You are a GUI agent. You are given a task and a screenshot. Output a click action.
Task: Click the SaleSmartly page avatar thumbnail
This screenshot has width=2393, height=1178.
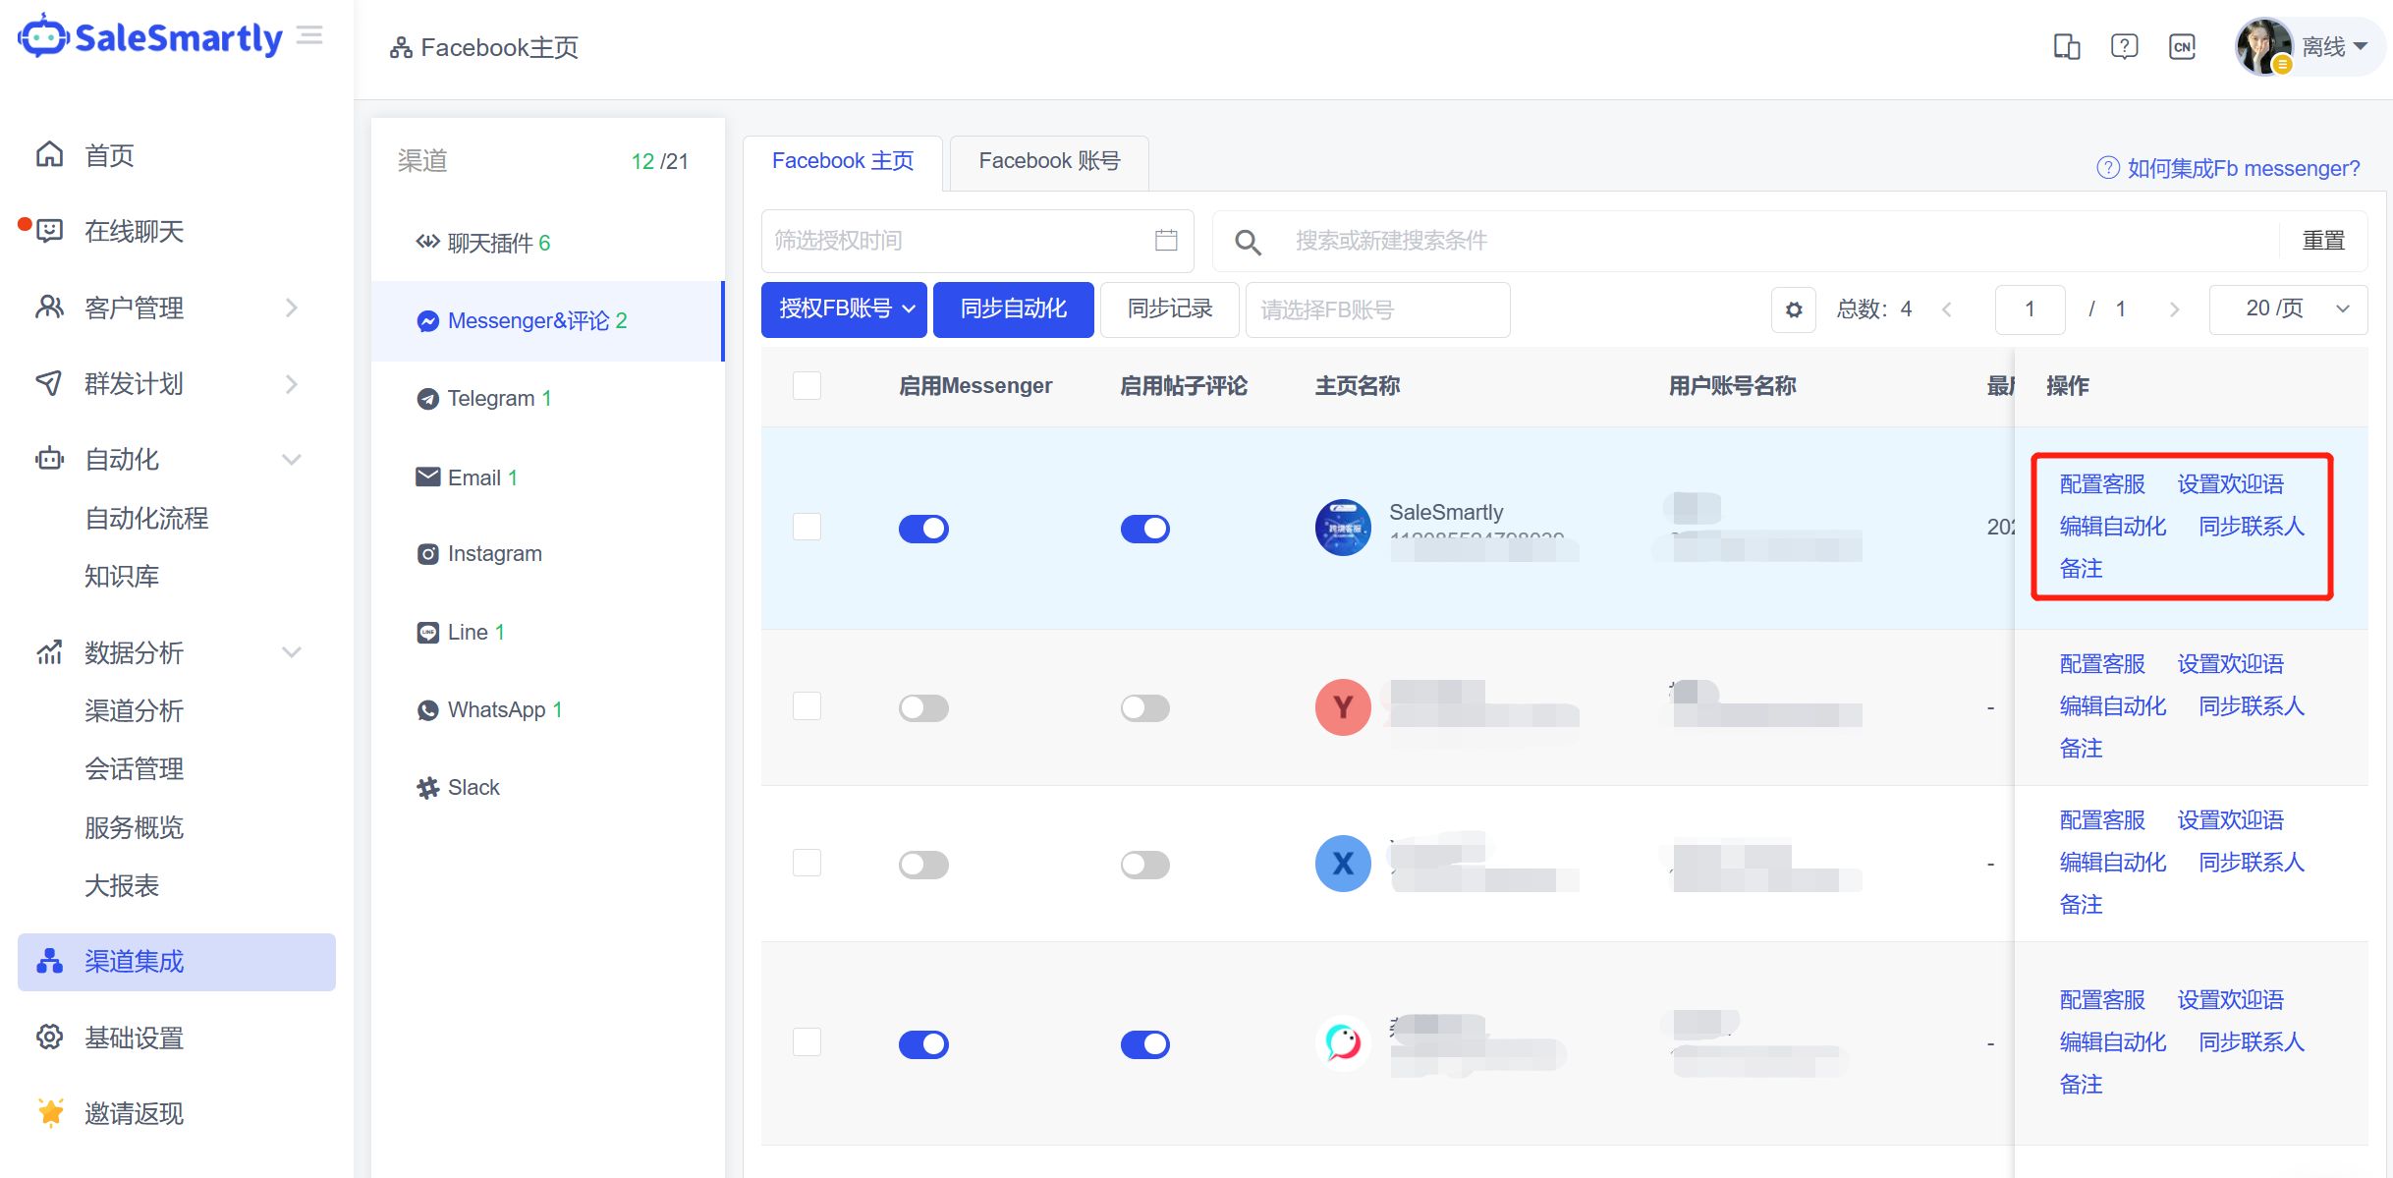[x=1342, y=528]
